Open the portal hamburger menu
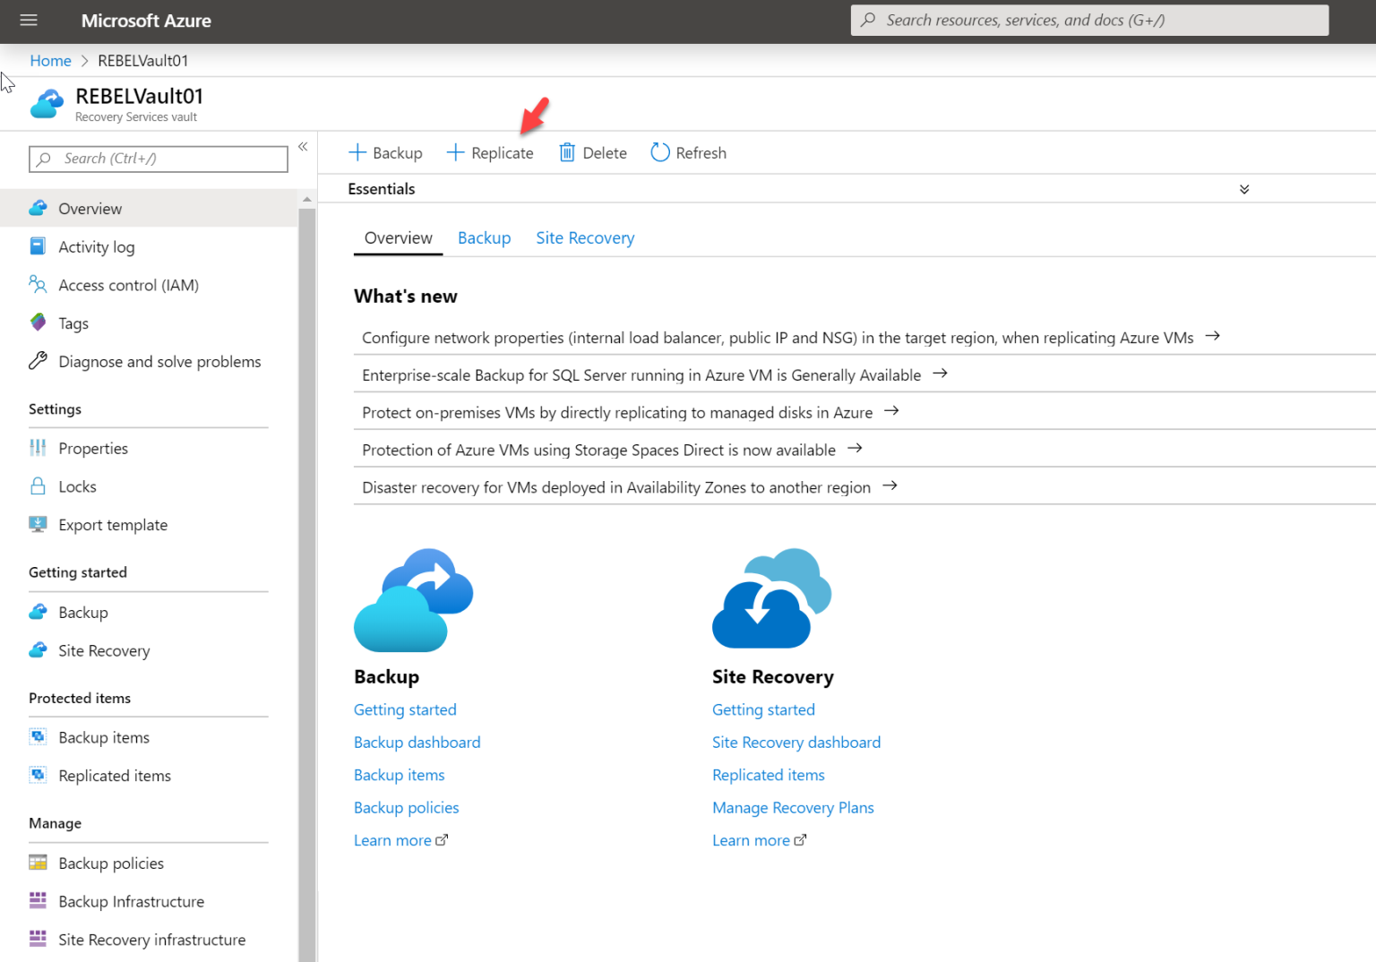Screen dimensions: 1376x962 click(28, 21)
